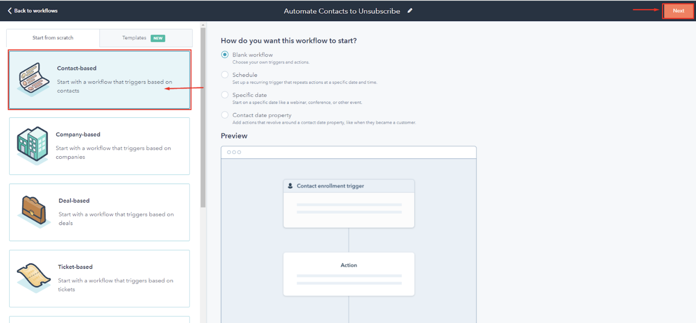Click the back chevron icon beside Back to workflows
The width and height of the screenshot is (696, 323).
[10, 11]
